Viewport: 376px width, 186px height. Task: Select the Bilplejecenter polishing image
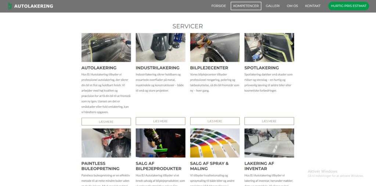(x=215, y=47)
